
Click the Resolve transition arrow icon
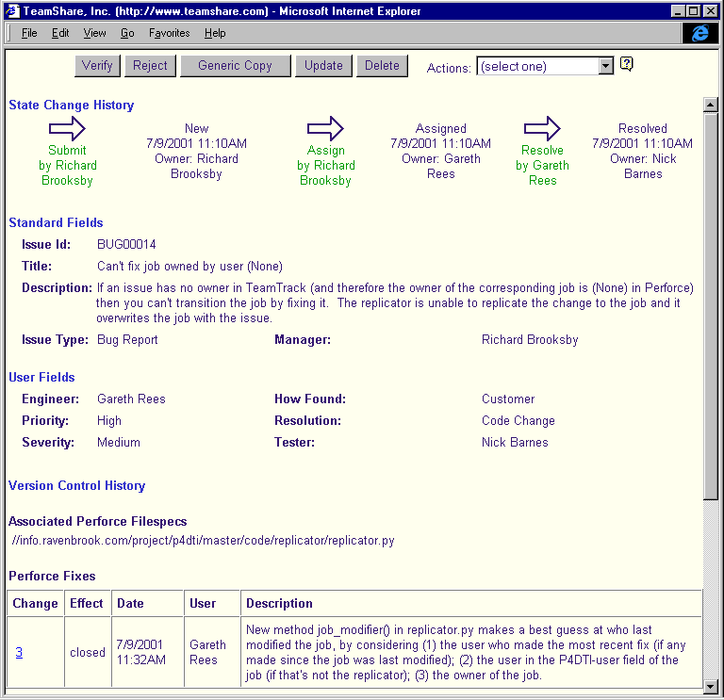pos(542,128)
